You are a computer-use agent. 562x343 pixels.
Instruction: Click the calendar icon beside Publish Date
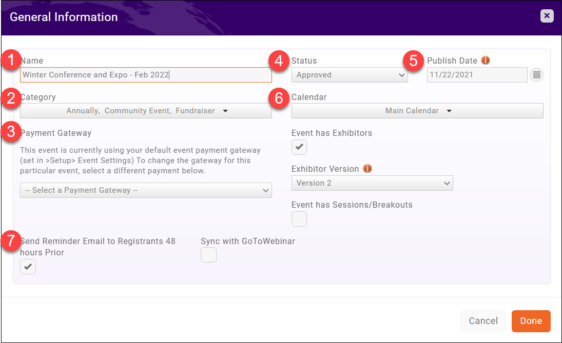(x=536, y=75)
